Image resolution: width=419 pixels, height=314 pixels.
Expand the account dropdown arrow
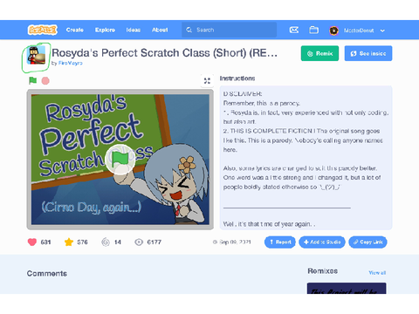tap(382, 31)
